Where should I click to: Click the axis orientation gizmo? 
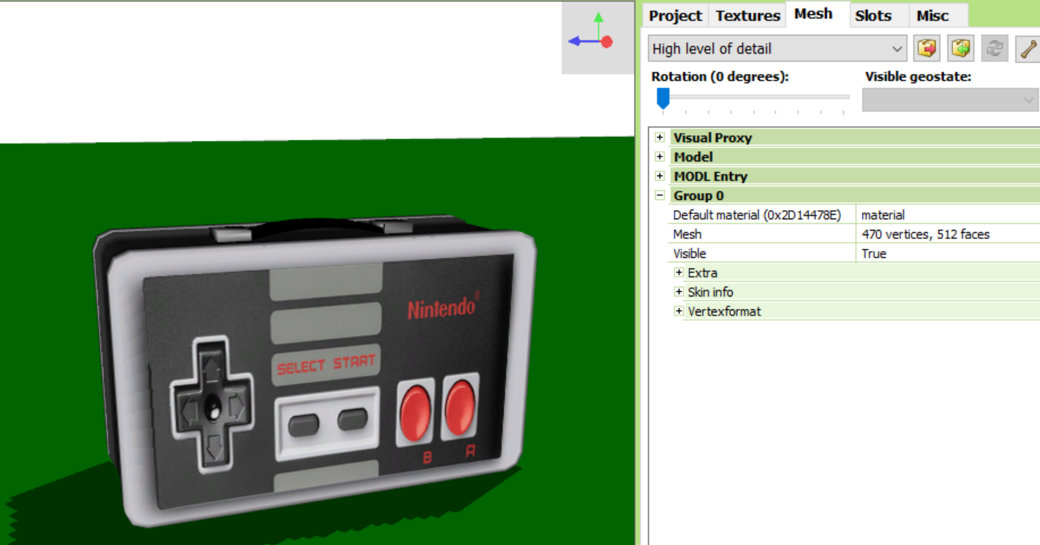coord(597,37)
